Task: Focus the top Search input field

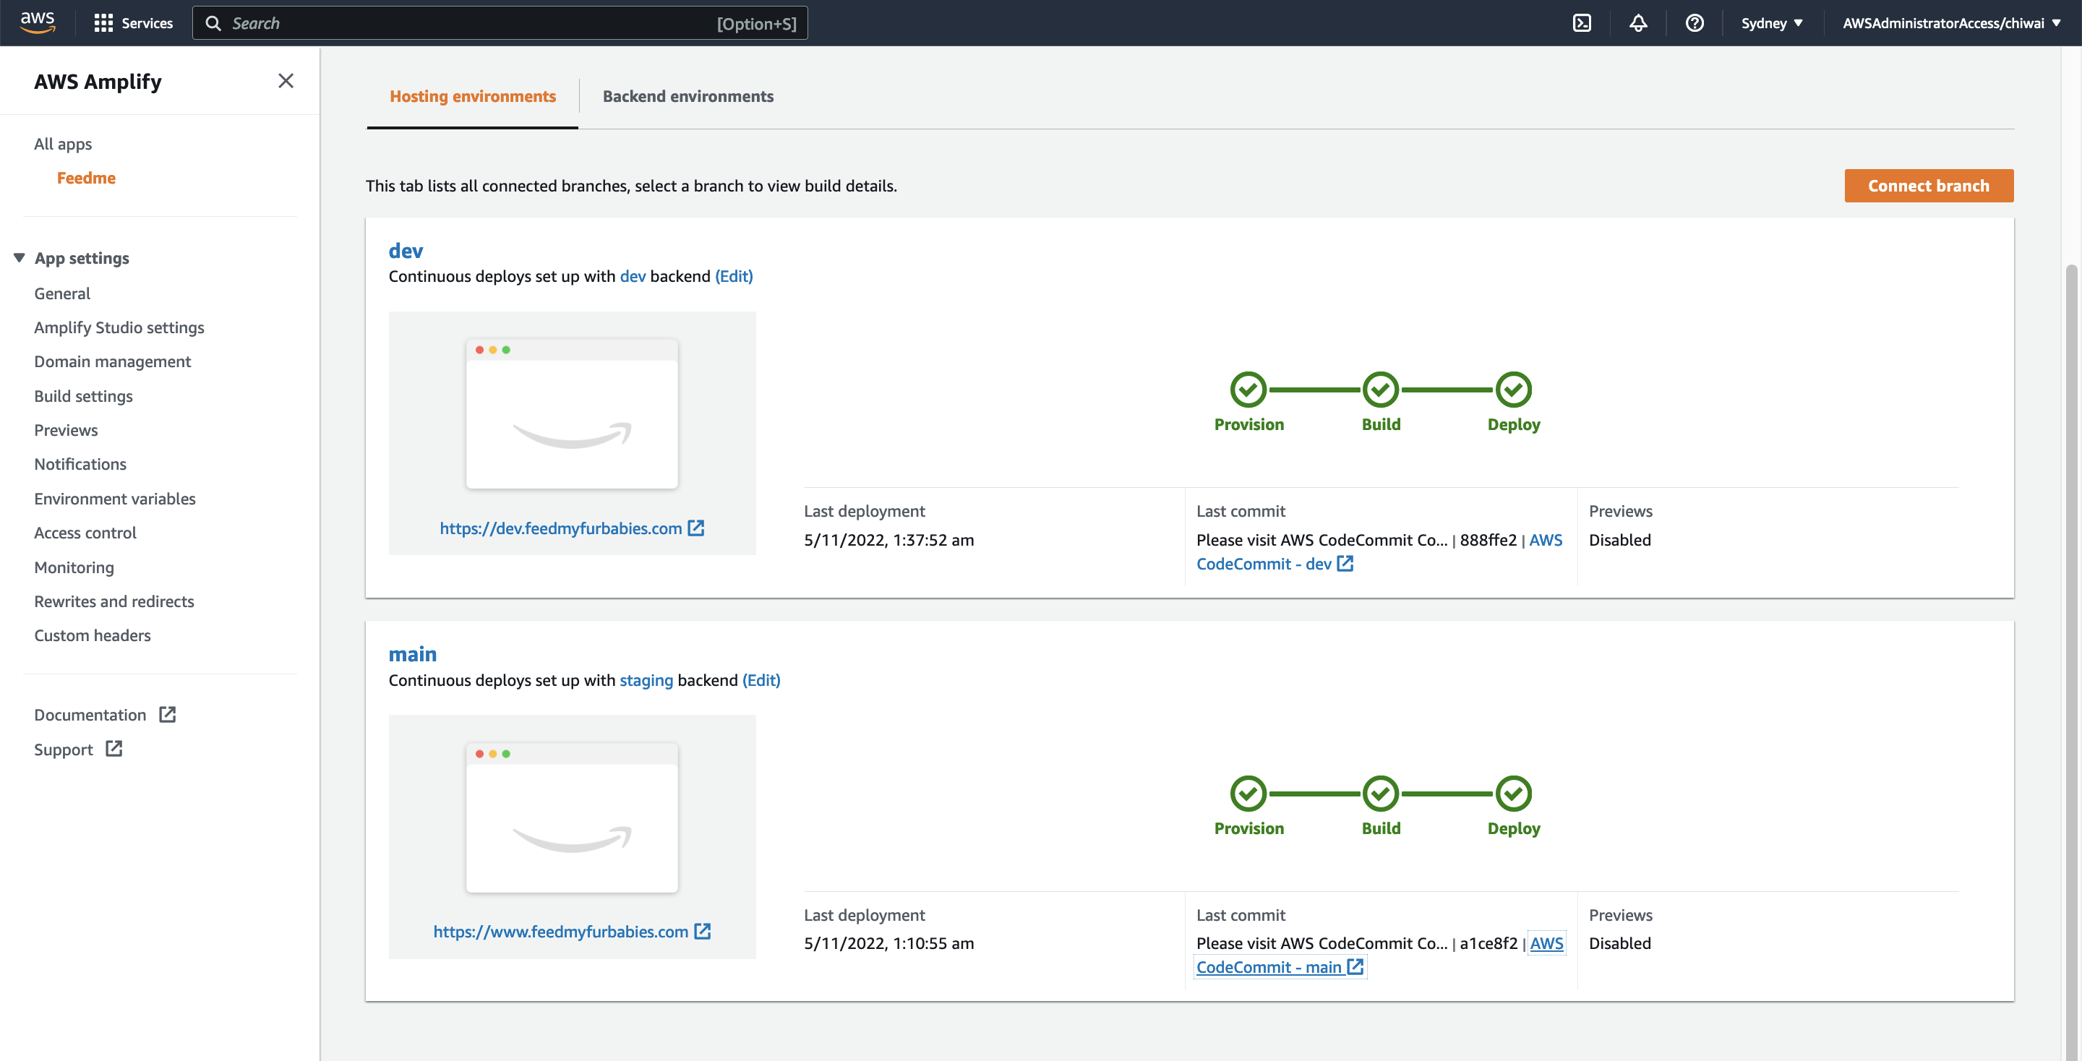Action: tap(500, 23)
